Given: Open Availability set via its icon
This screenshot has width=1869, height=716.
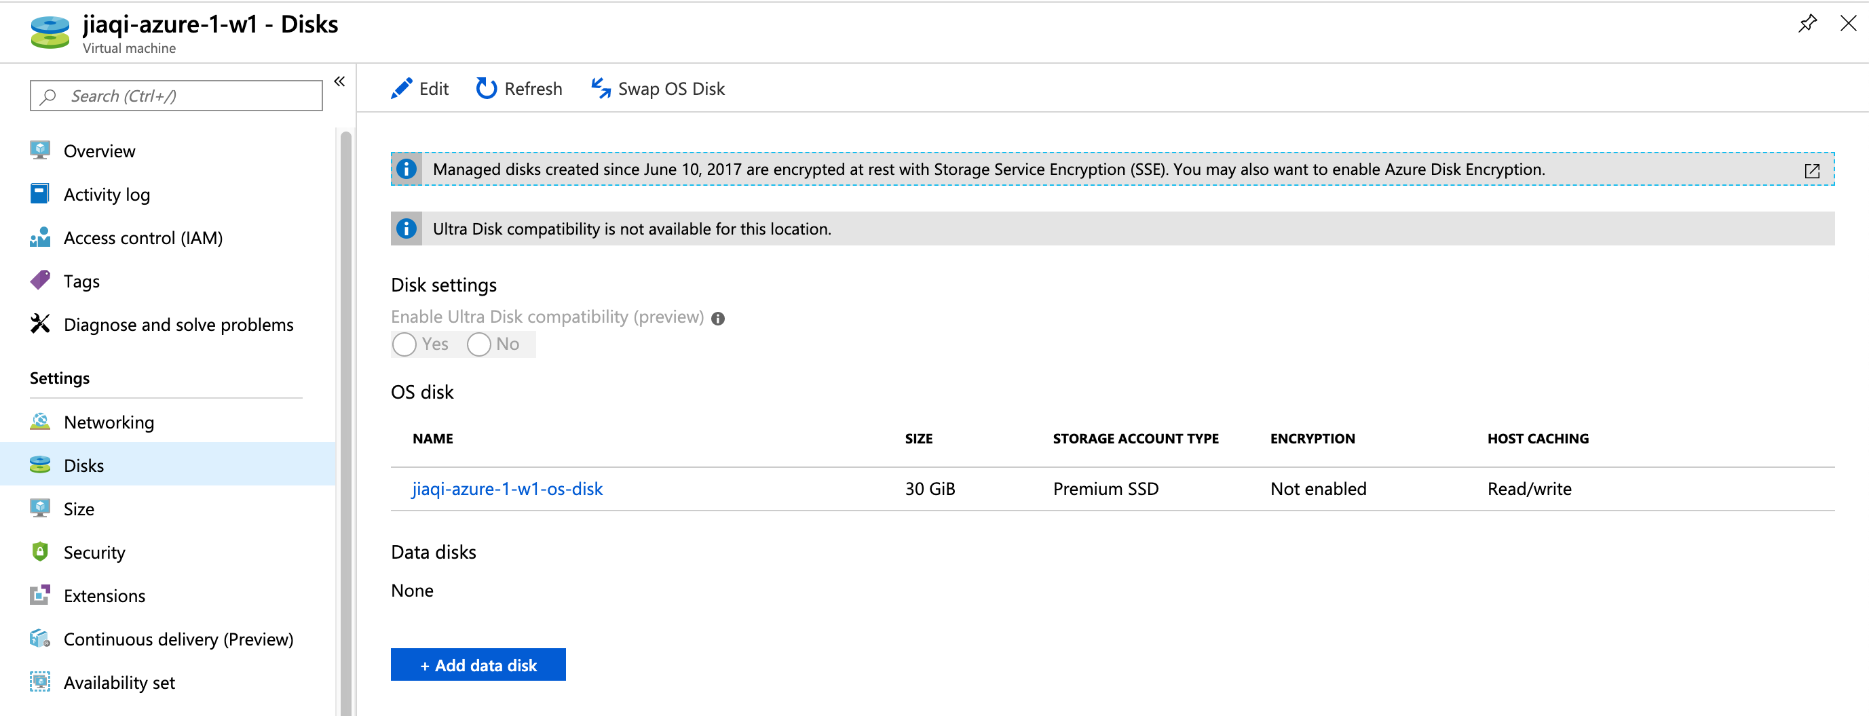Looking at the screenshot, I should click(41, 682).
